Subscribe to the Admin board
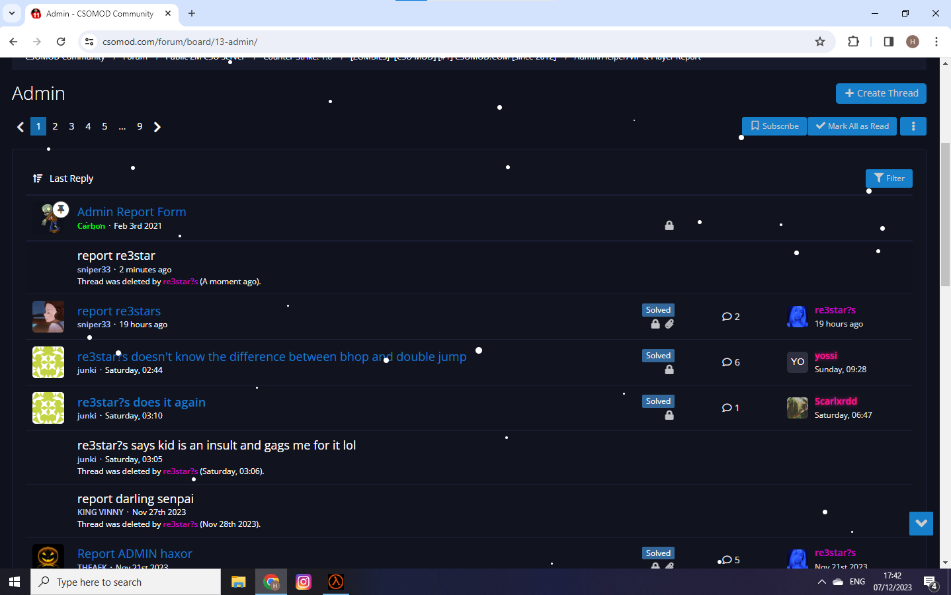Screen dimensions: 951x595 774,126
